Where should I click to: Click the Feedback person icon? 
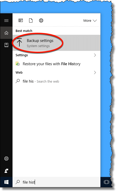pos(6,171)
